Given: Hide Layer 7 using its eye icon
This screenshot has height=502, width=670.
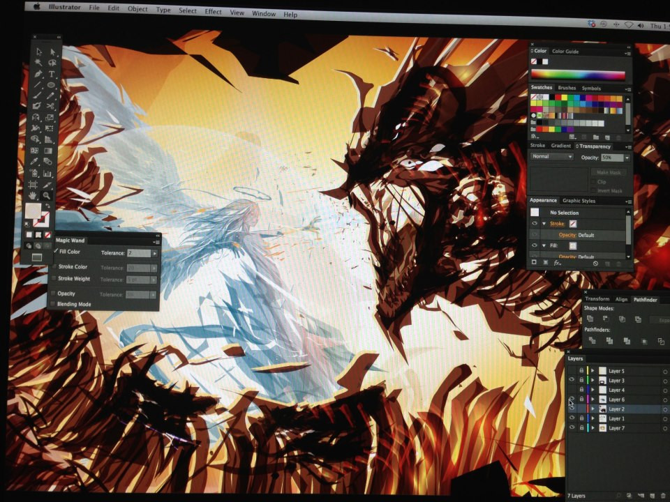Looking at the screenshot, I should pyautogui.click(x=572, y=427).
